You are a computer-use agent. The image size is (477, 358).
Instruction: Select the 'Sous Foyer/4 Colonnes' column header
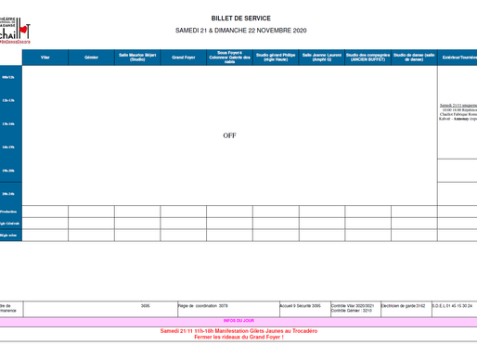tap(229, 58)
